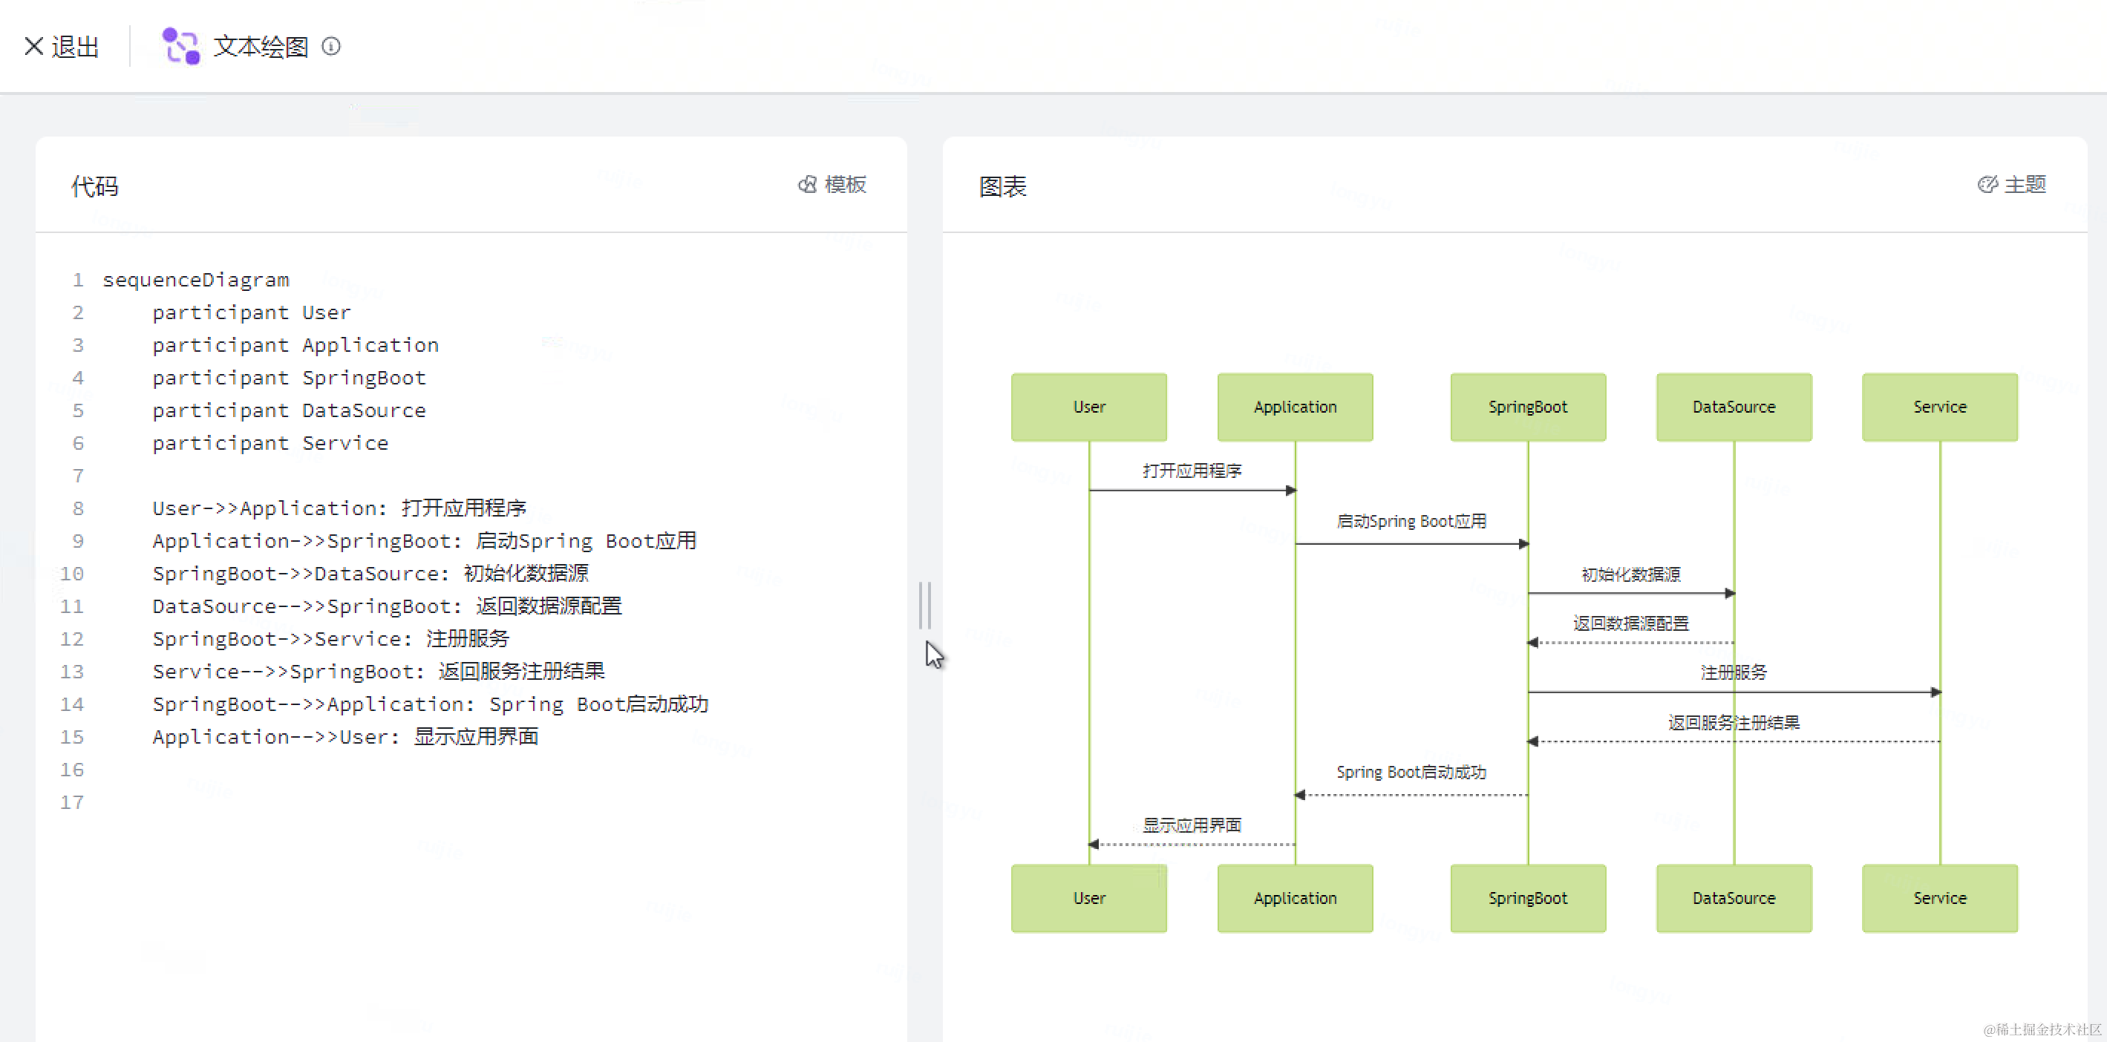Click bottom User participant box
Viewport: 2107px width, 1042px height.
pos(1088,898)
